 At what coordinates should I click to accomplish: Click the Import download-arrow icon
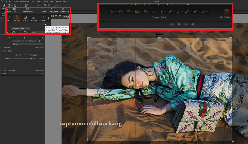4,5
